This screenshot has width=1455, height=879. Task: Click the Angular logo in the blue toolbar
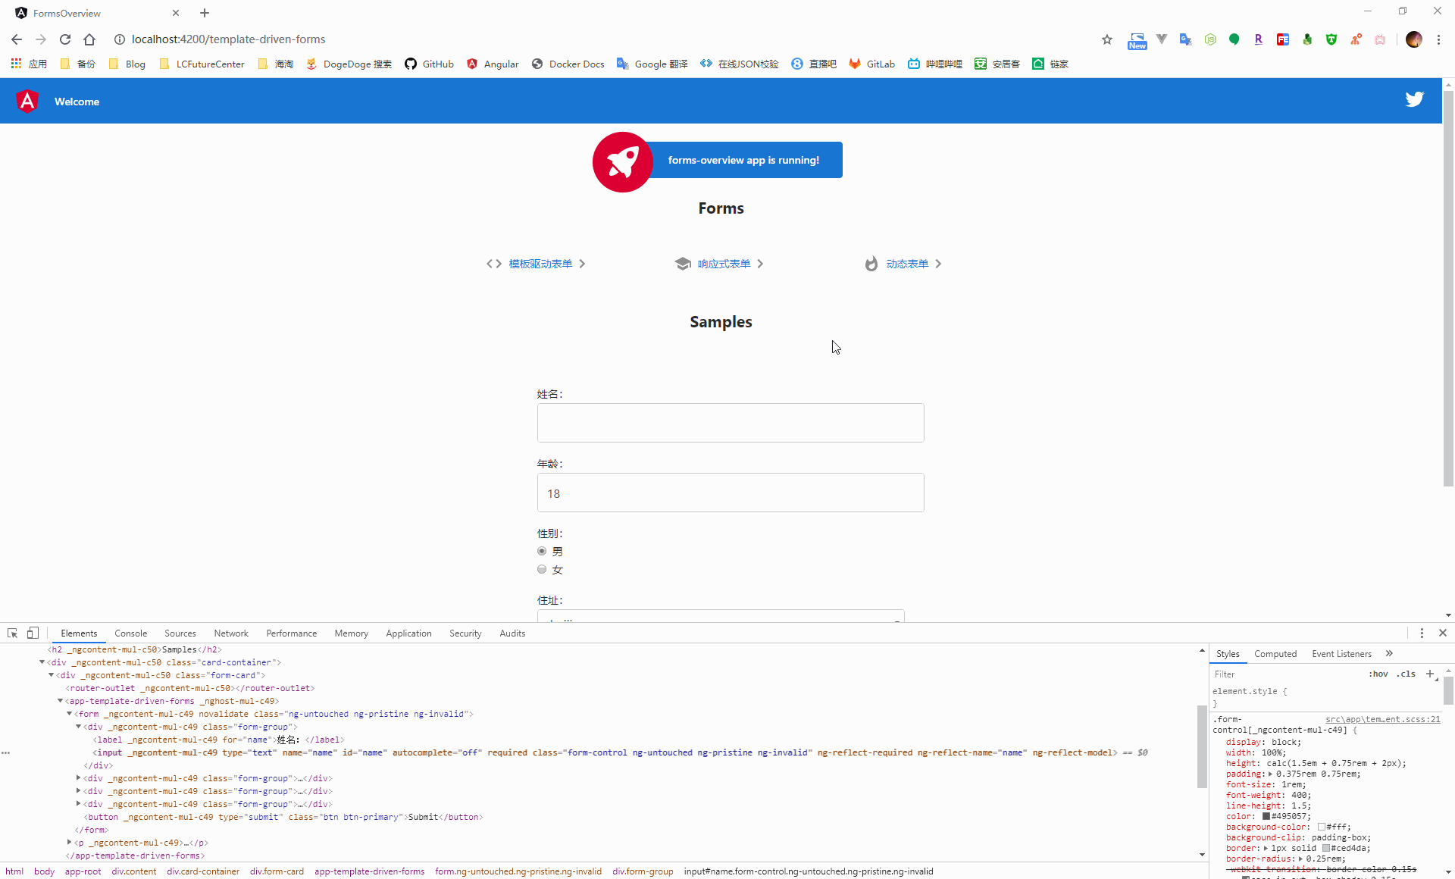pos(27,101)
